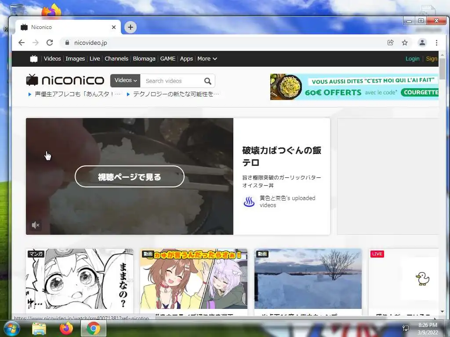Click the Login link
450x337 pixels.
(412, 59)
